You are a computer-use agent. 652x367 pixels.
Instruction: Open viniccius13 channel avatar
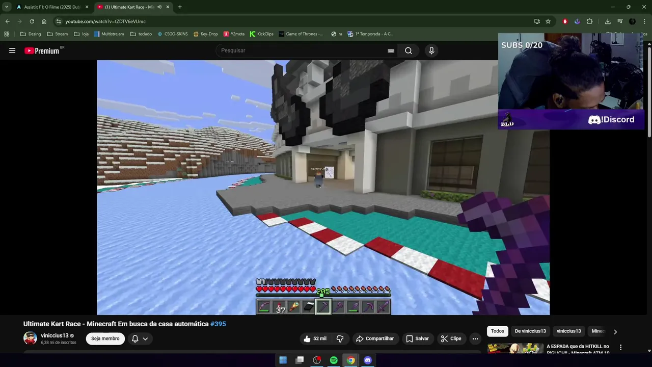click(x=30, y=338)
